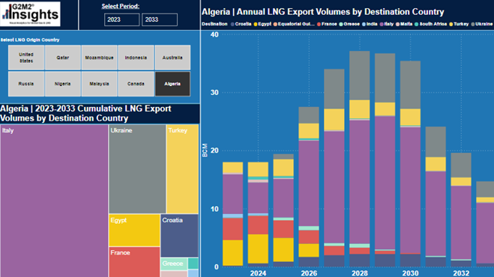This screenshot has width=494, height=277.
Task: Click yellow Egypt segment of 2023 bar
Action: pos(233,252)
